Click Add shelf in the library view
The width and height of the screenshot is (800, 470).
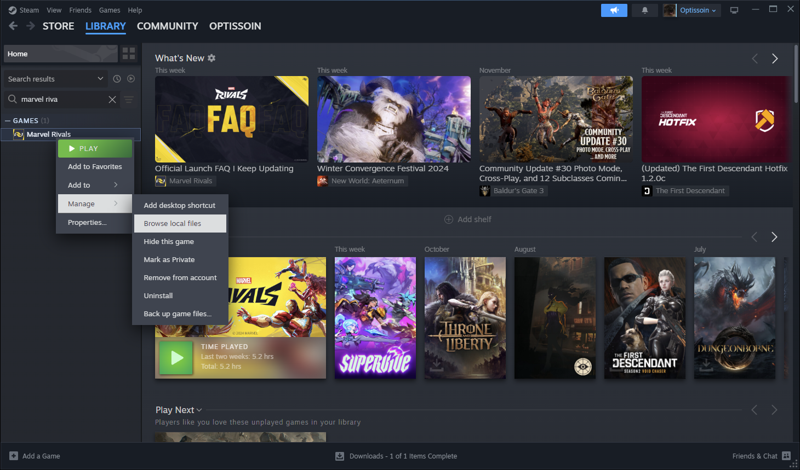[x=468, y=219]
